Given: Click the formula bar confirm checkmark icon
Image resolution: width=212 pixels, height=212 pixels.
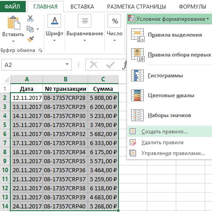Looking at the screenshot, I should (x=110, y=65).
